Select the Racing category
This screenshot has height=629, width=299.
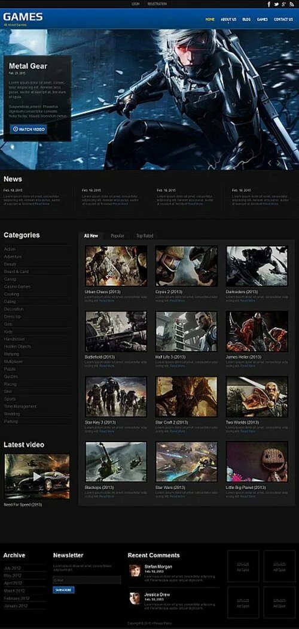(10, 384)
